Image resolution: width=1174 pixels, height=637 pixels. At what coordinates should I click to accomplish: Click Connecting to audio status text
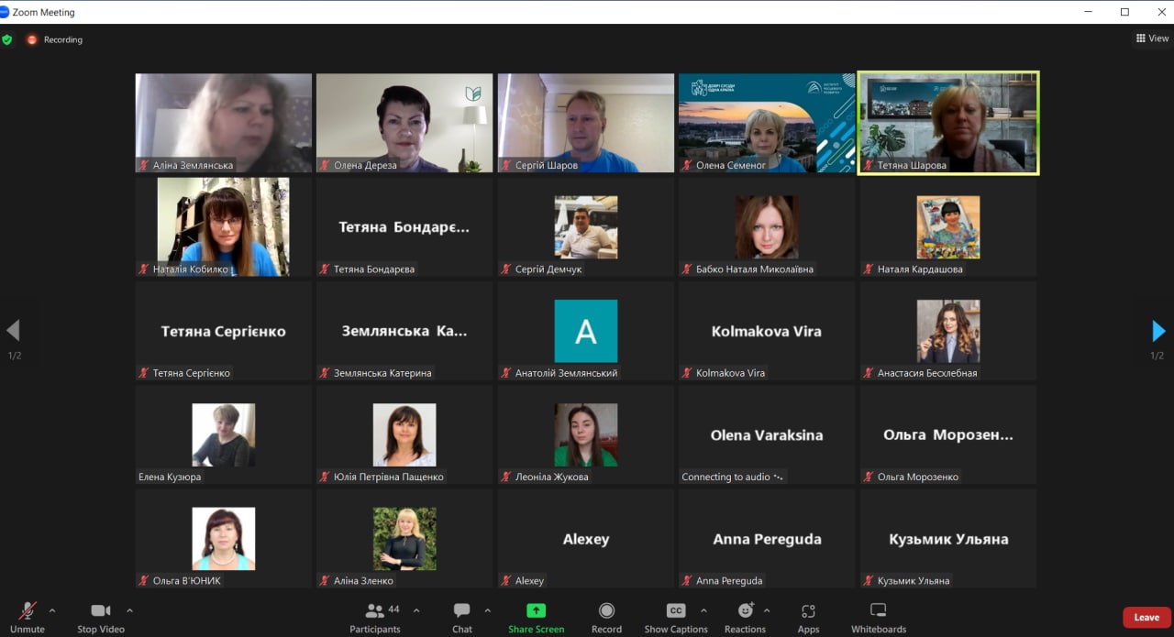725,477
